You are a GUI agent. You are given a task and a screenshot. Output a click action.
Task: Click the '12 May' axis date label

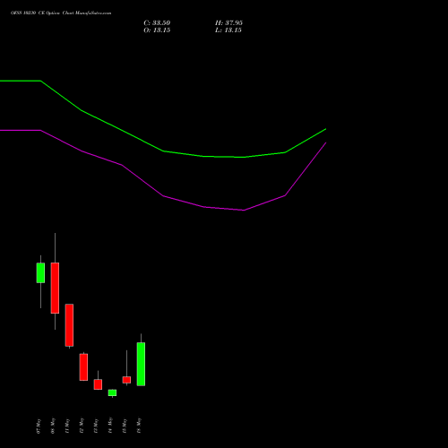82,426
